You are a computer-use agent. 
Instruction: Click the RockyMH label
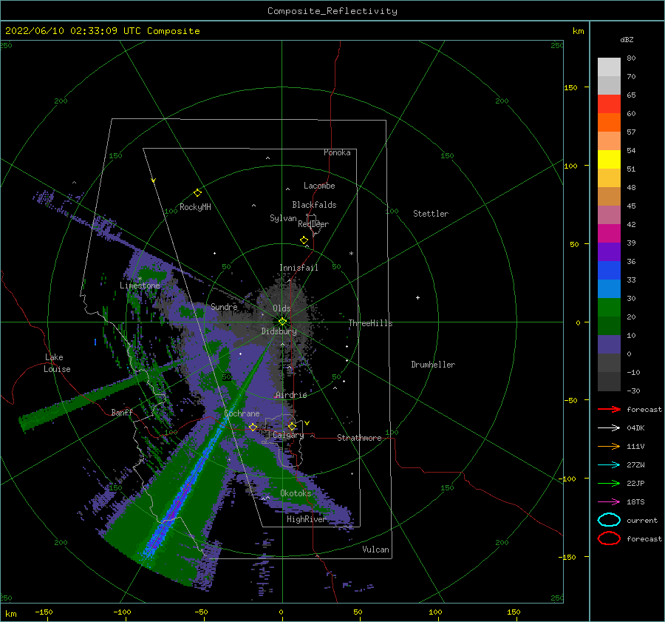pos(195,207)
